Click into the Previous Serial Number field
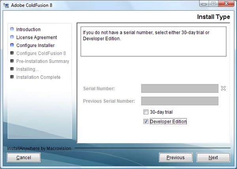Viewport: 237px width, 169px height. pyautogui.click(x=180, y=101)
